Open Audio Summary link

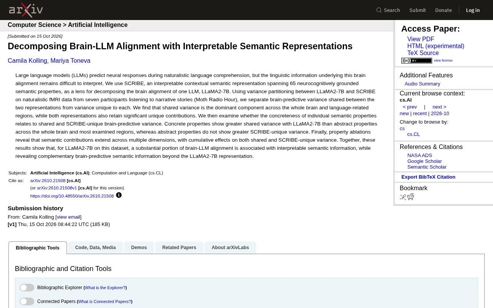pyautogui.click(x=423, y=84)
